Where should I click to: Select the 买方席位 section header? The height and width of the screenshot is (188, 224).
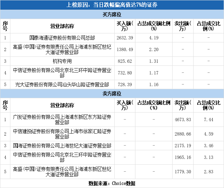click(112, 14)
